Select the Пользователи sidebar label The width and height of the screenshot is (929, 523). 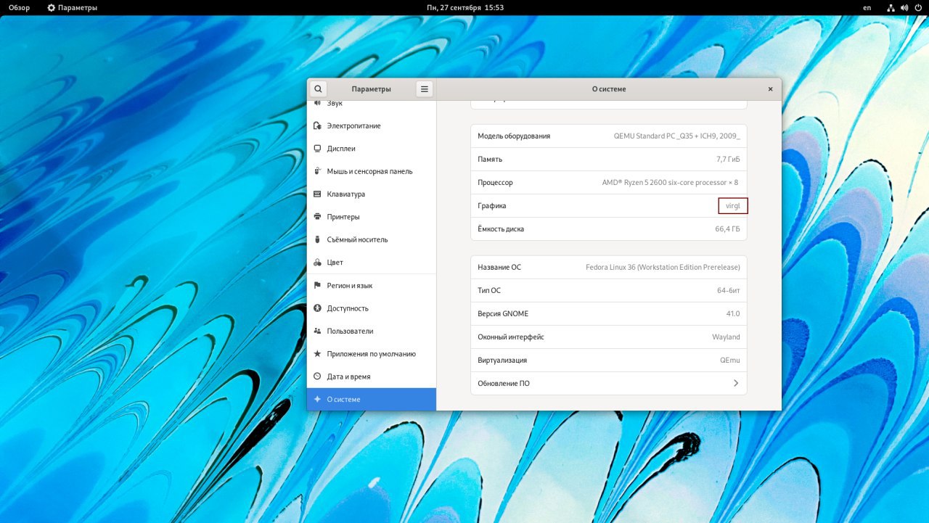click(350, 331)
